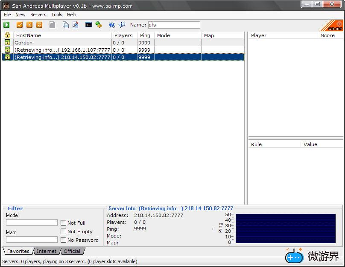Open Server Properties with the pencil icon
Screen dimensions: 345x267
tap(76, 25)
